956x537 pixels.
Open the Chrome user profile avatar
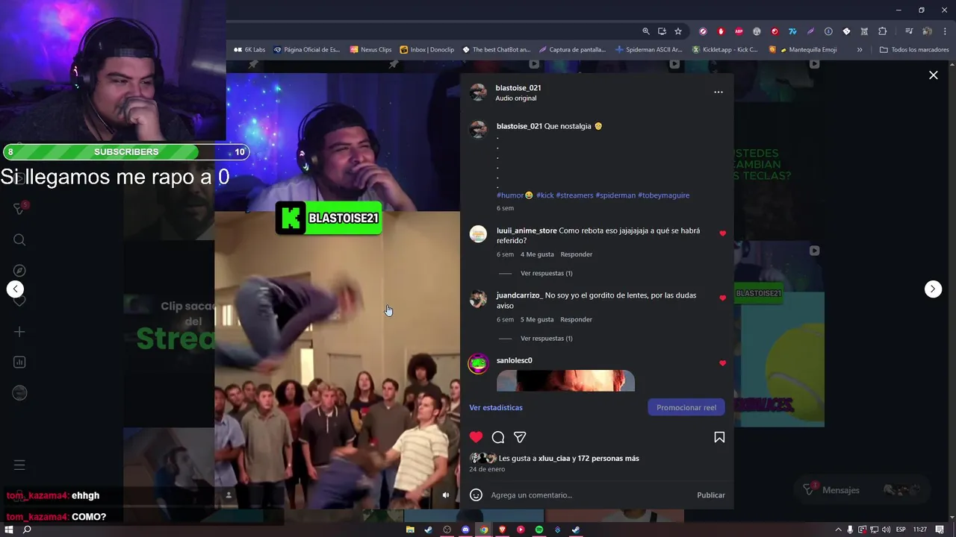click(927, 31)
